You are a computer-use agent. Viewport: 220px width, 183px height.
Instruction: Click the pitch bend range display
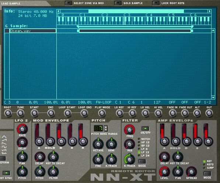(98, 128)
